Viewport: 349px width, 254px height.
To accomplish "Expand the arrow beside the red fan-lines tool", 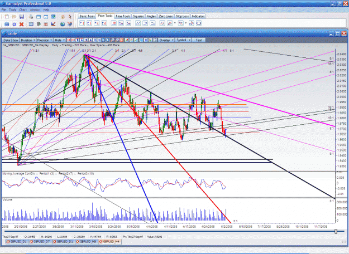I will (x=175, y=23).
